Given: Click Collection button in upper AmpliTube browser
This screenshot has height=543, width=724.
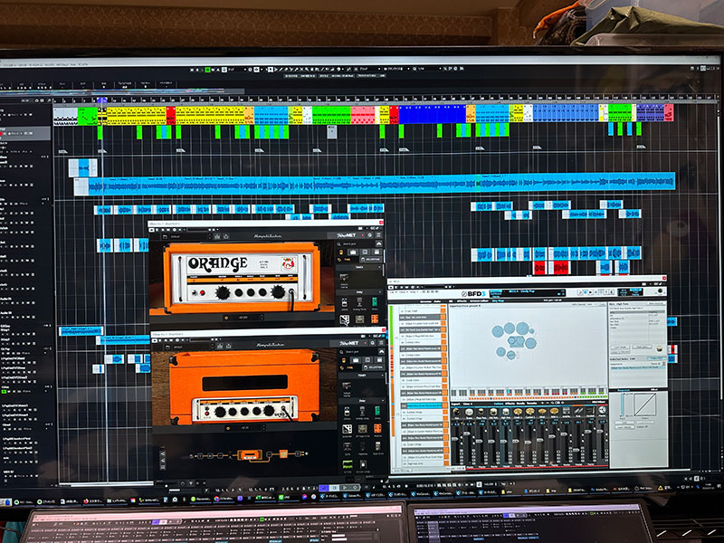Looking at the screenshot, I should point(370,260).
